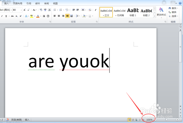
Task: Apply yellow text highlight color
Action: 32,16
